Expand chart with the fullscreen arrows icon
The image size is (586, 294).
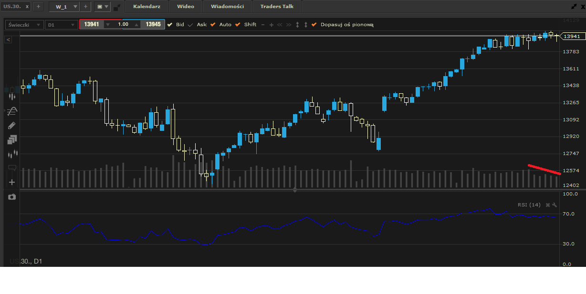[x=574, y=7]
